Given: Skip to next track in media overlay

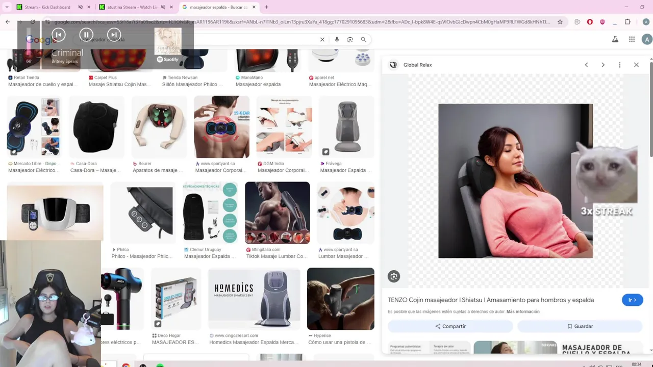Looking at the screenshot, I should pyautogui.click(x=114, y=35).
